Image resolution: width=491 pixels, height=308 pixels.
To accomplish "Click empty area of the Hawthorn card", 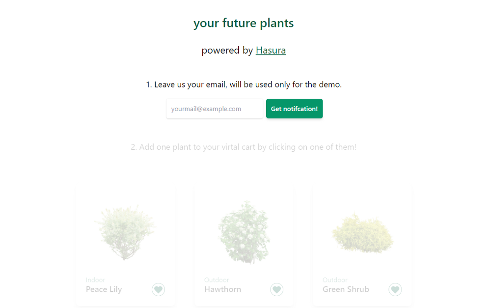I will click(244, 192).
